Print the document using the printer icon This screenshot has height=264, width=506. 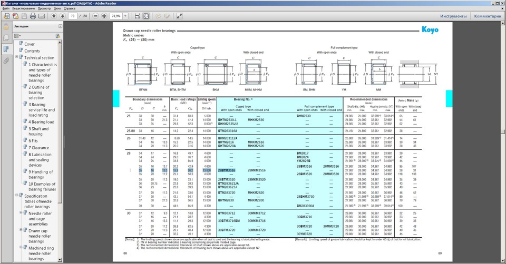pyautogui.click(x=33, y=16)
